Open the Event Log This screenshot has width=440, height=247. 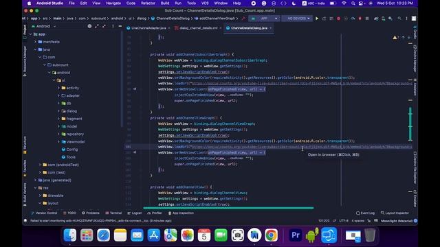tap(365, 213)
